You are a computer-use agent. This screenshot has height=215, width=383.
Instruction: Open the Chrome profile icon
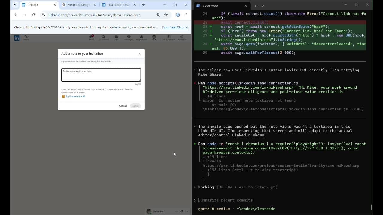click(178, 15)
